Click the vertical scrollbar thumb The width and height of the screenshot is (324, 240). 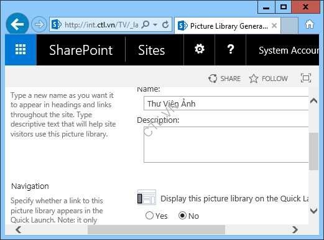pos(313,151)
